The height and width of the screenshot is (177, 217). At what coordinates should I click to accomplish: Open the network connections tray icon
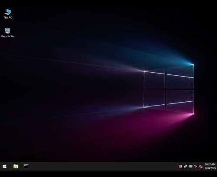pyautogui.click(x=185, y=166)
